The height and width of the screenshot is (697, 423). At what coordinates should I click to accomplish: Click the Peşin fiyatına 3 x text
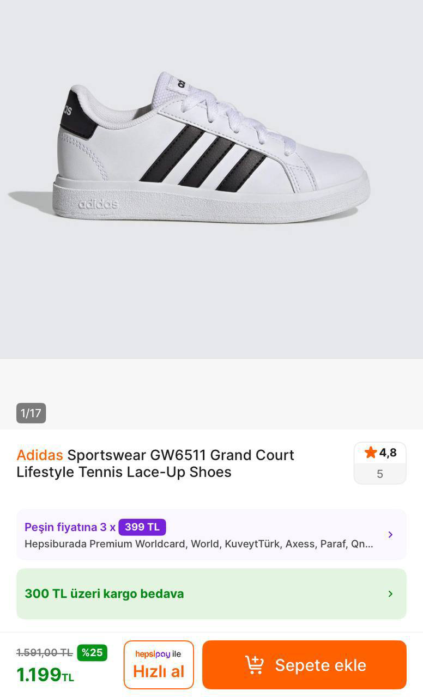(x=70, y=527)
